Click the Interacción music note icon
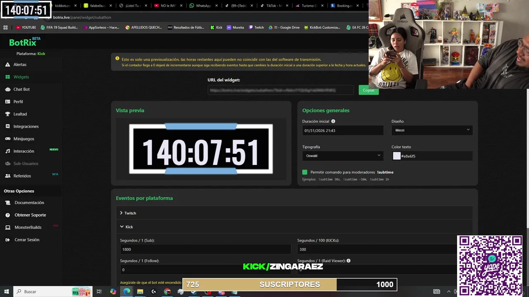 tap(8, 151)
